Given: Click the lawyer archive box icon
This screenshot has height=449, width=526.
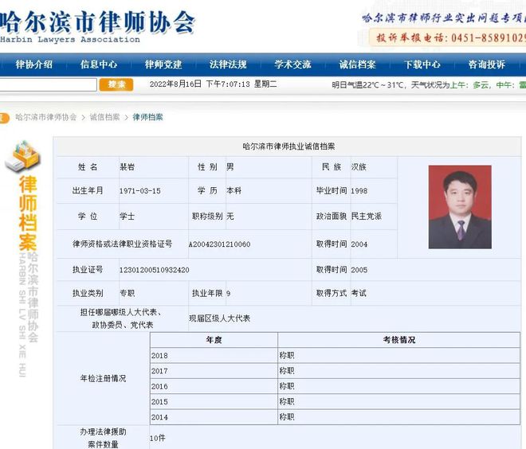Looking at the screenshot, I should point(22,157).
